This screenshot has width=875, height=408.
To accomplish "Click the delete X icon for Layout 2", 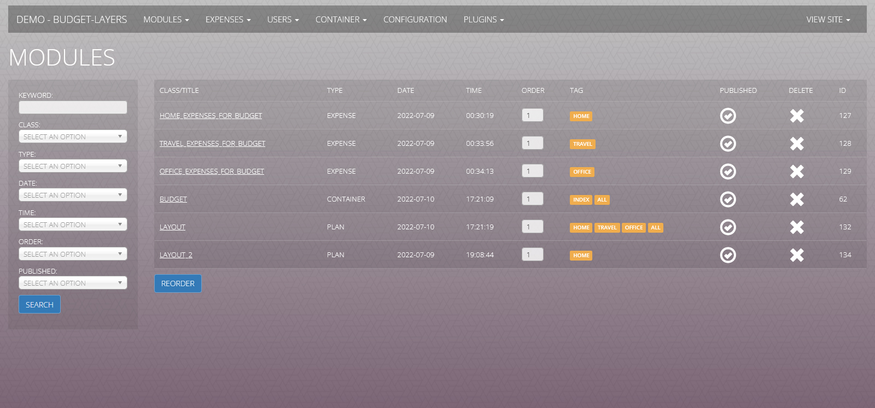I will [797, 255].
